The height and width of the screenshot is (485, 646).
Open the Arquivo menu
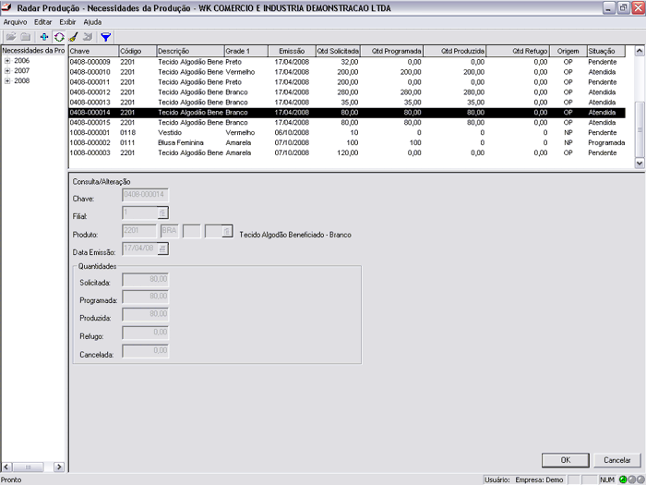(x=16, y=21)
